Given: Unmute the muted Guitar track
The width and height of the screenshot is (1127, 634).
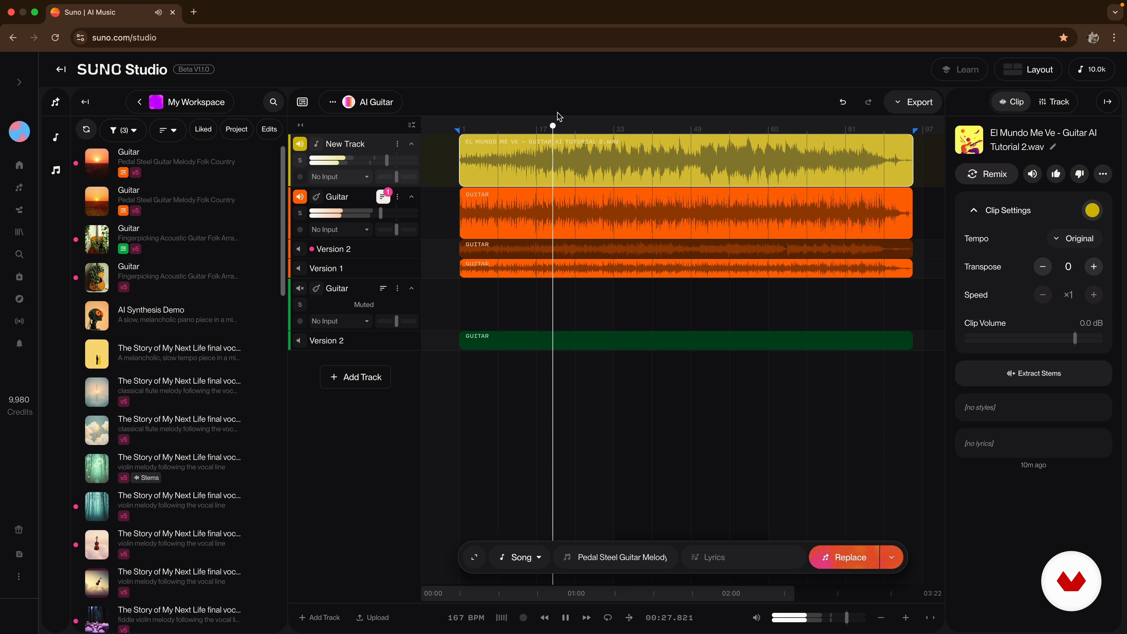Looking at the screenshot, I should (300, 288).
